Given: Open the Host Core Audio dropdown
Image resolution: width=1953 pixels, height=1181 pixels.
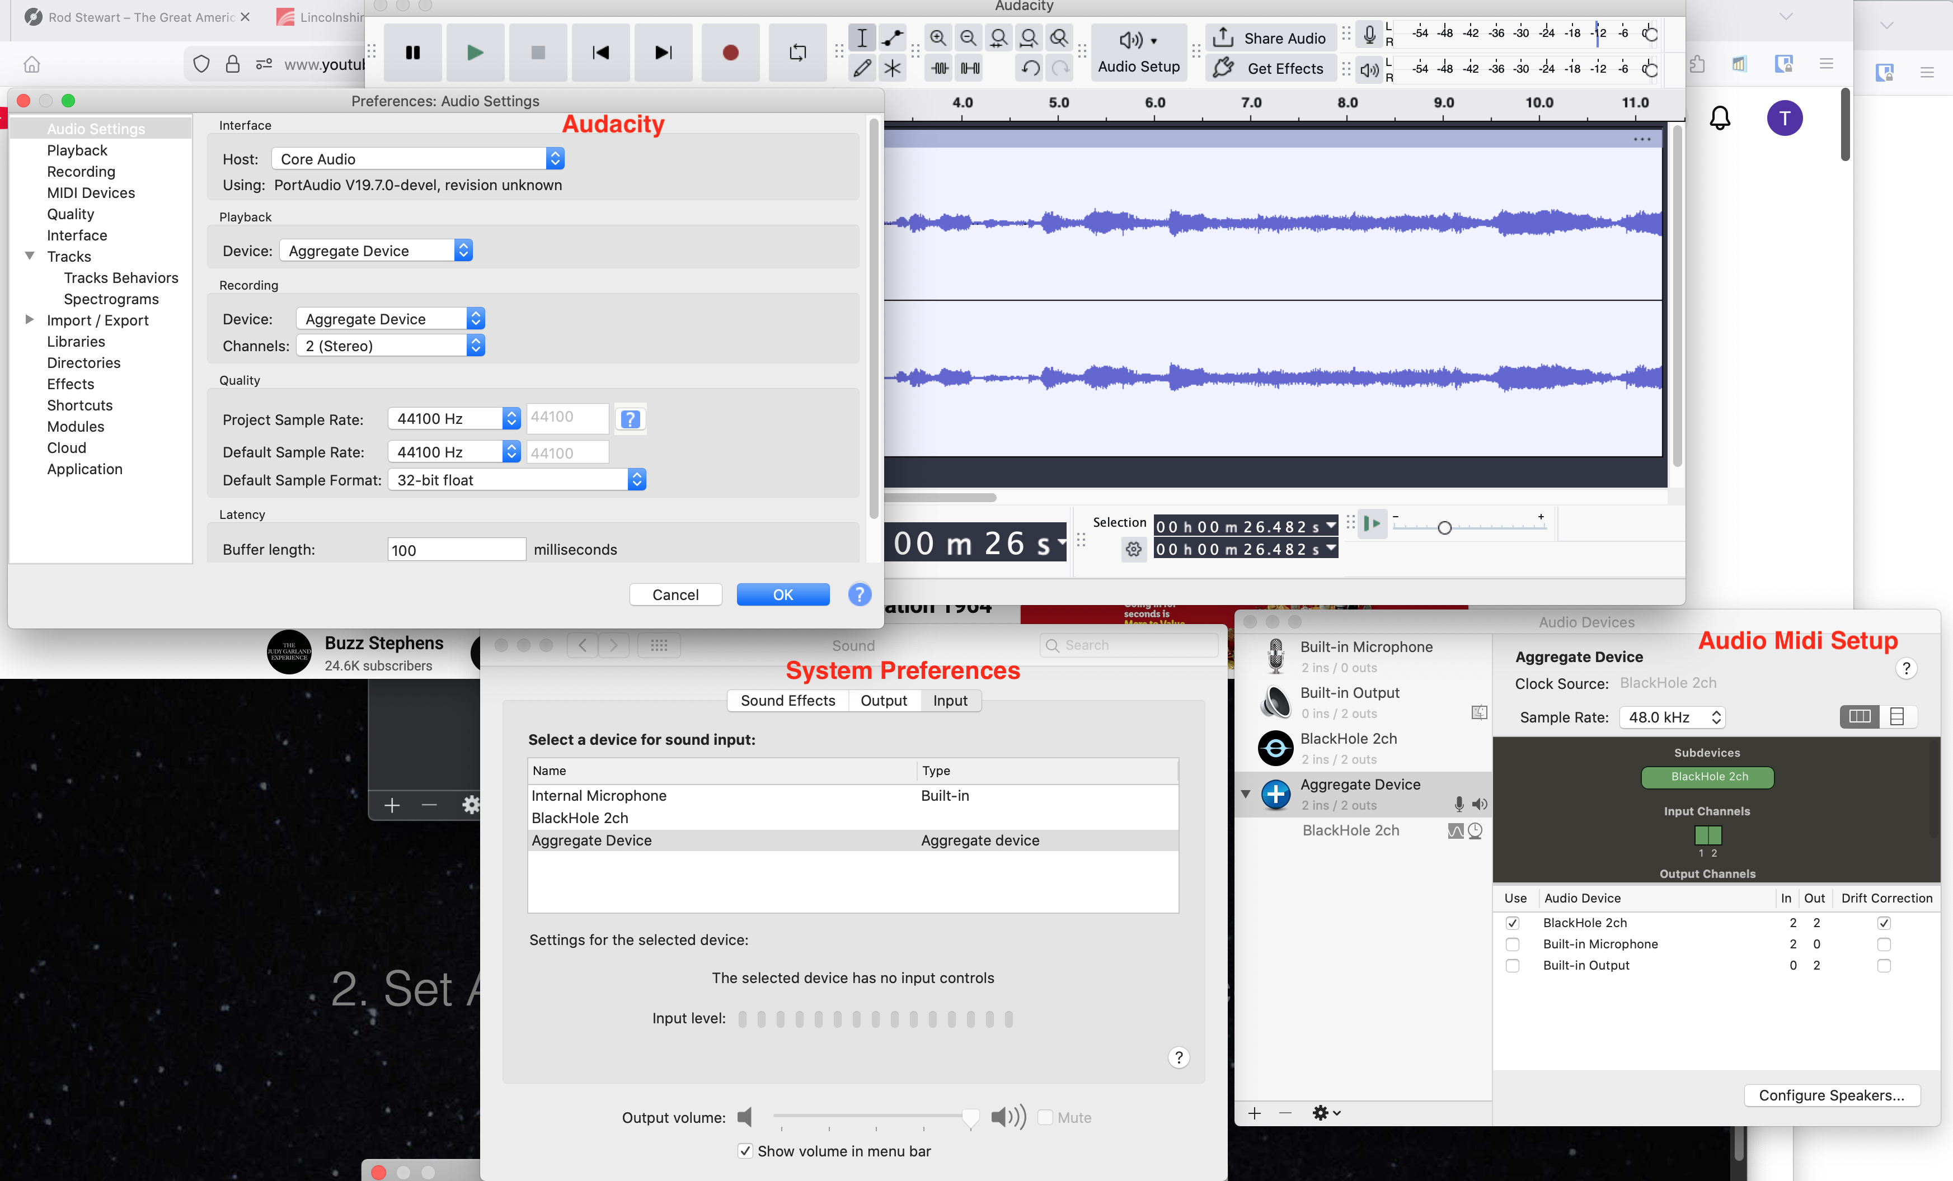Looking at the screenshot, I should tap(417, 158).
